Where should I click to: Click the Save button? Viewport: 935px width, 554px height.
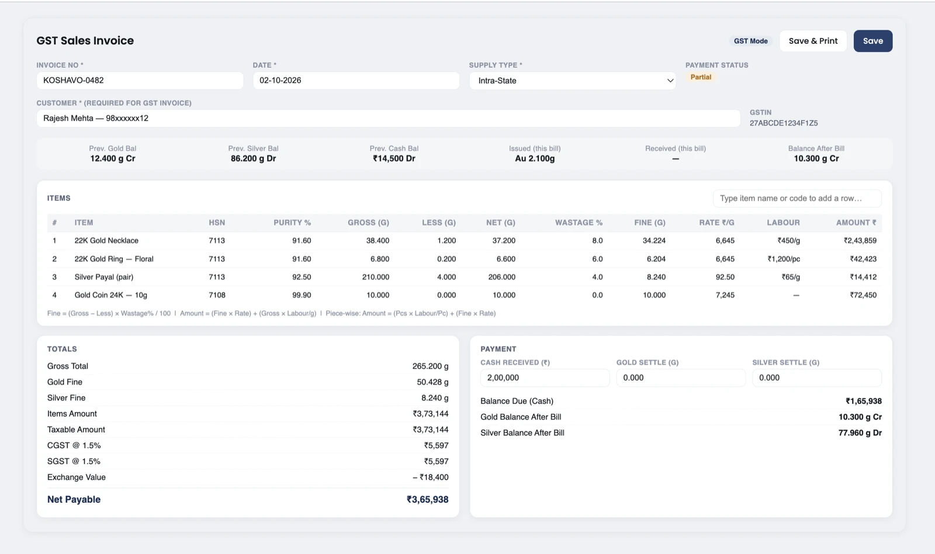point(872,41)
